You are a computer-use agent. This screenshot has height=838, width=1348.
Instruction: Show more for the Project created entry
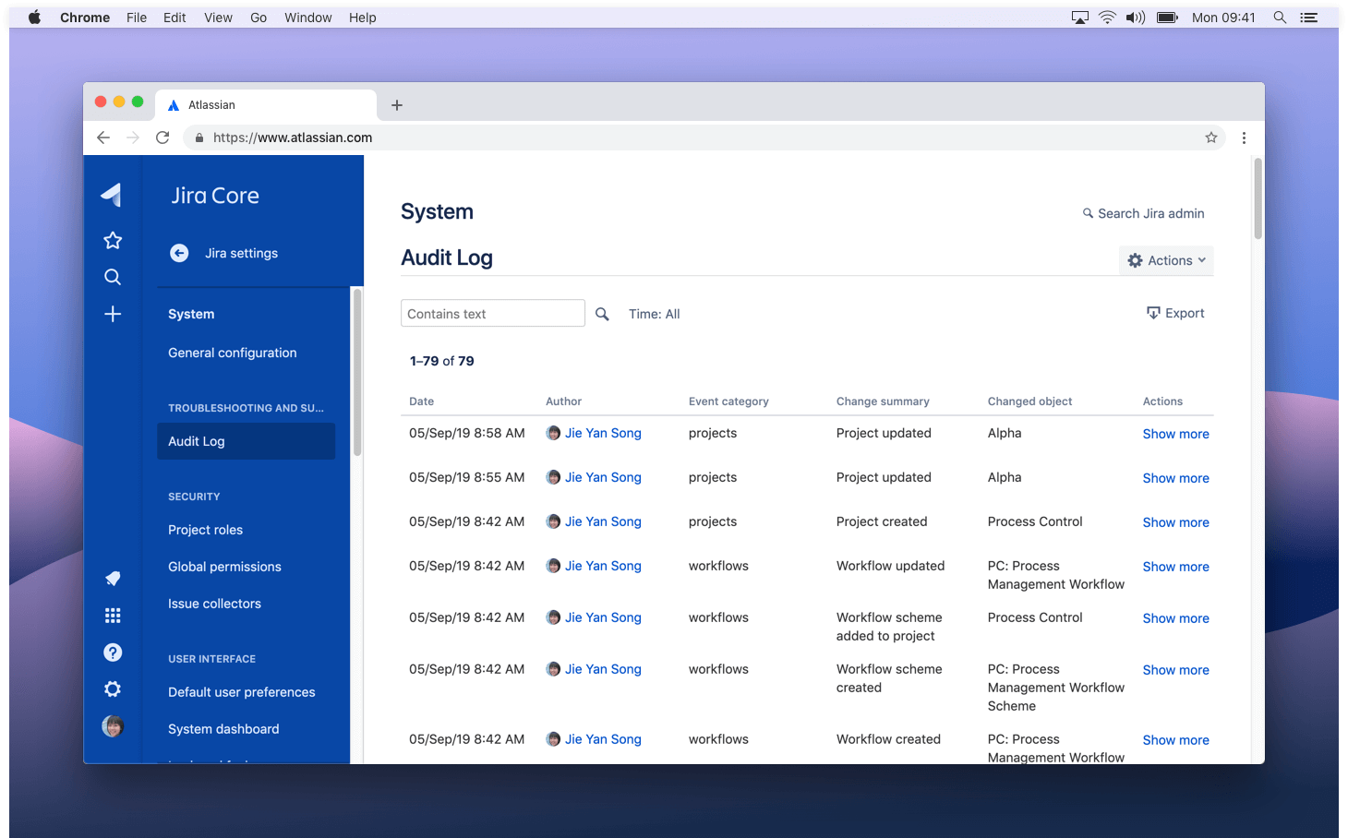(x=1175, y=521)
